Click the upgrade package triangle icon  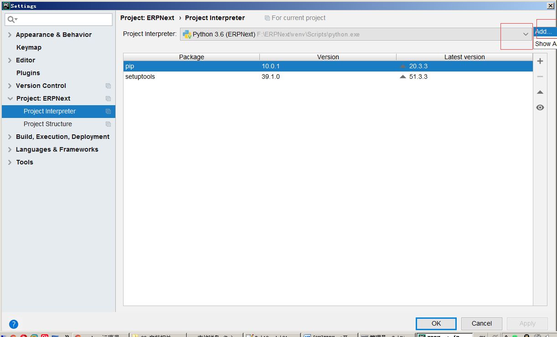[540, 92]
